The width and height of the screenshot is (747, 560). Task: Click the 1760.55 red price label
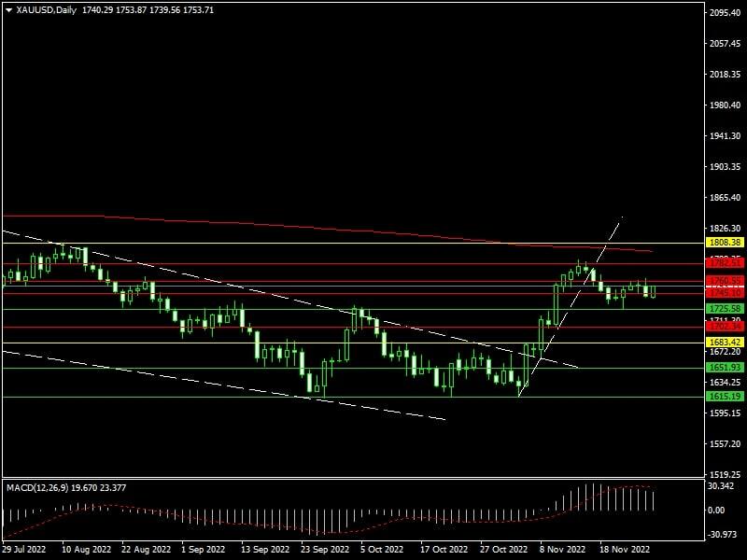coord(726,281)
